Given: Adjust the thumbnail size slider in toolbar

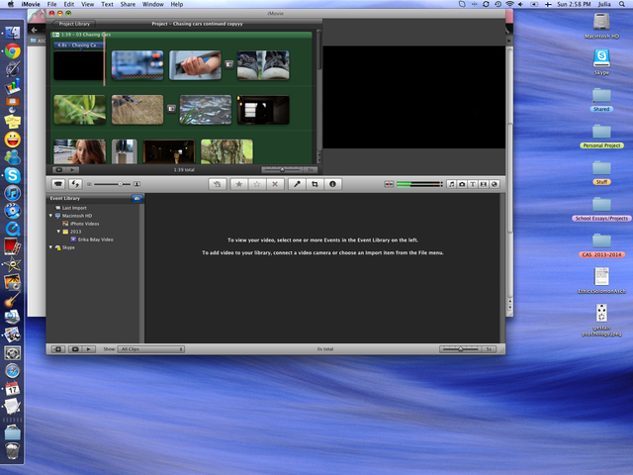Looking at the screenshot, I should 113,184.
